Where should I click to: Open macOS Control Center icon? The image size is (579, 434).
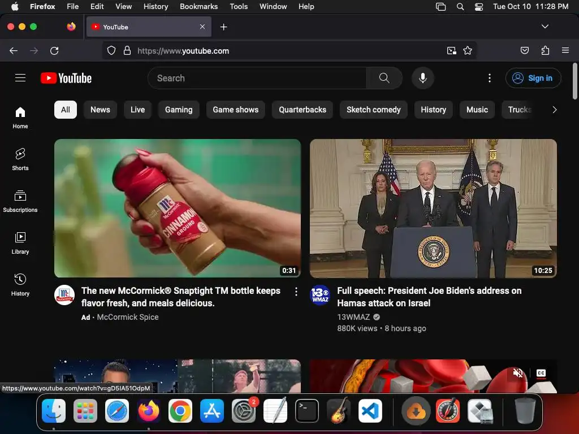point(478,7)
